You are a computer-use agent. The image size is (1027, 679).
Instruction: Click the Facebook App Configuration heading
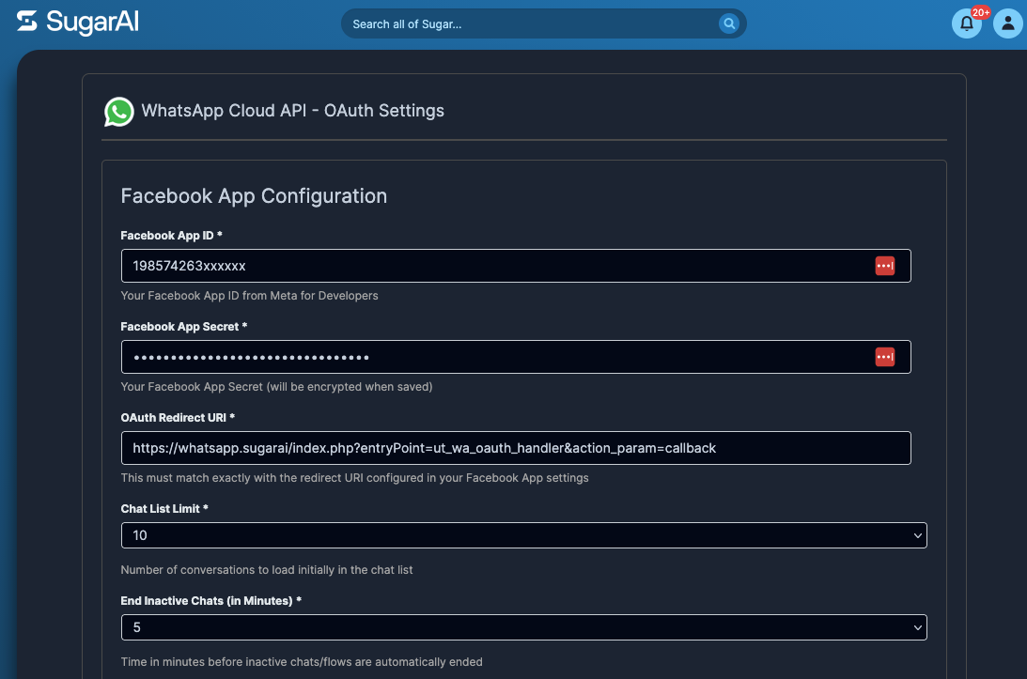(x=254, y=195)
